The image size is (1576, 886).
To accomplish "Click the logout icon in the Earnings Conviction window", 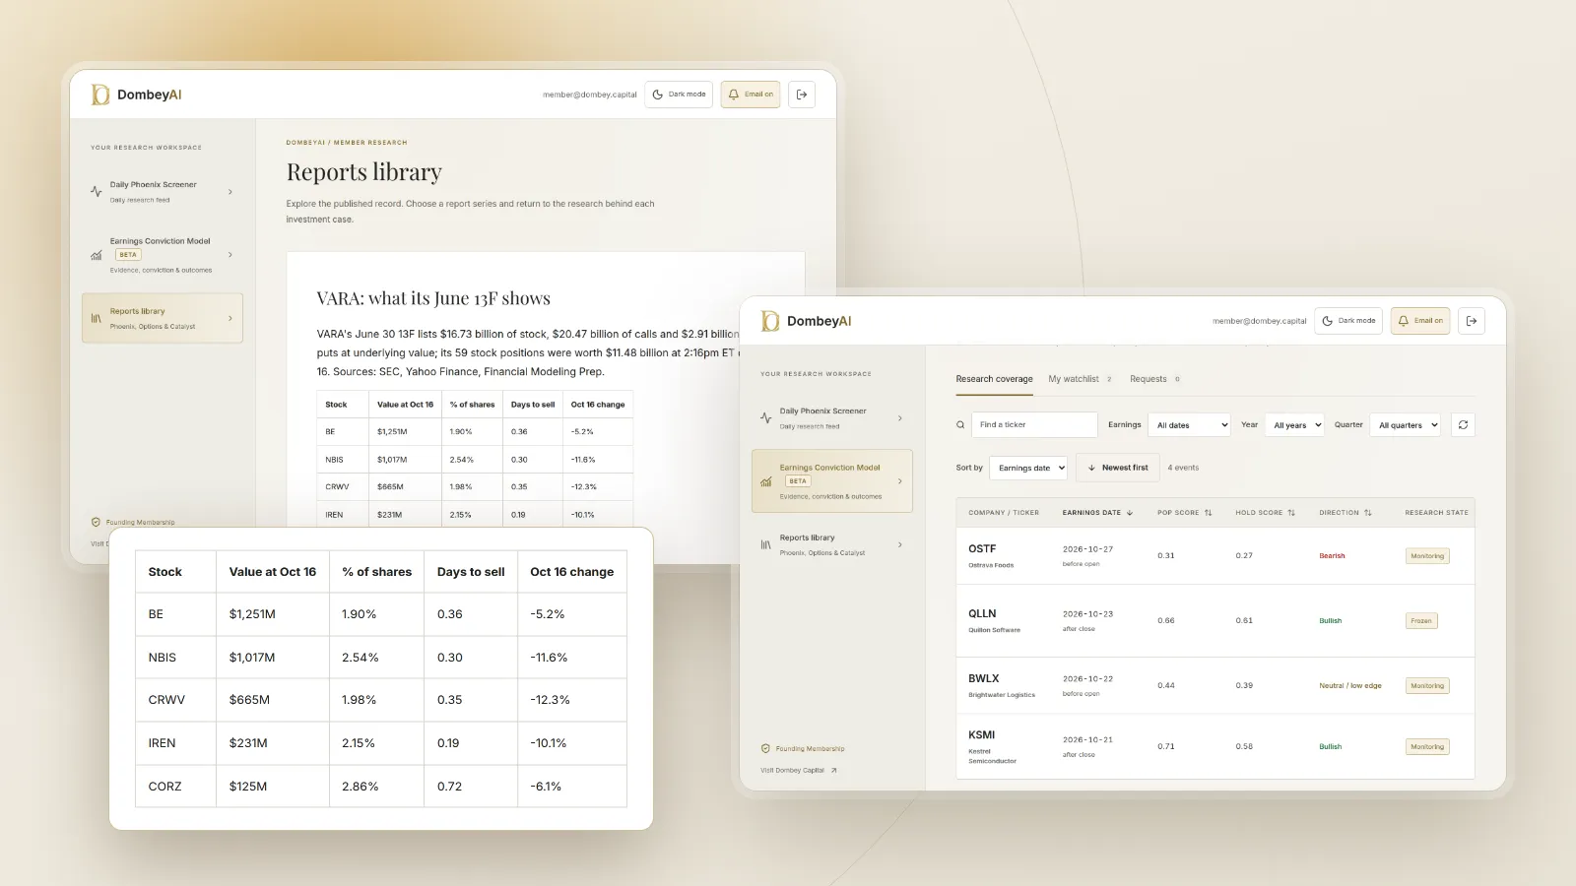I will point(1472,321).
